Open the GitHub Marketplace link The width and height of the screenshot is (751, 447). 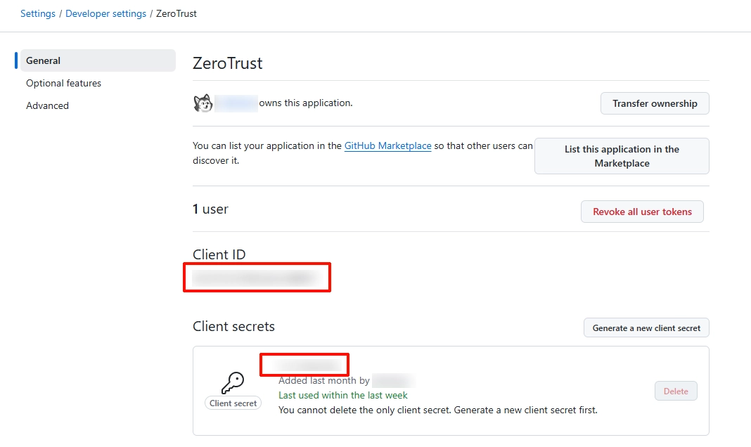click(x=387, y=145)
